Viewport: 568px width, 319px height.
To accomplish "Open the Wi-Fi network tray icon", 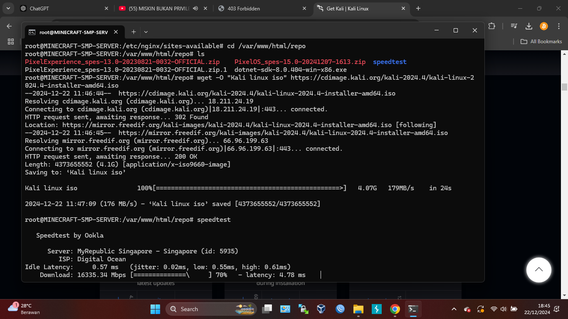I will (494, 309).
